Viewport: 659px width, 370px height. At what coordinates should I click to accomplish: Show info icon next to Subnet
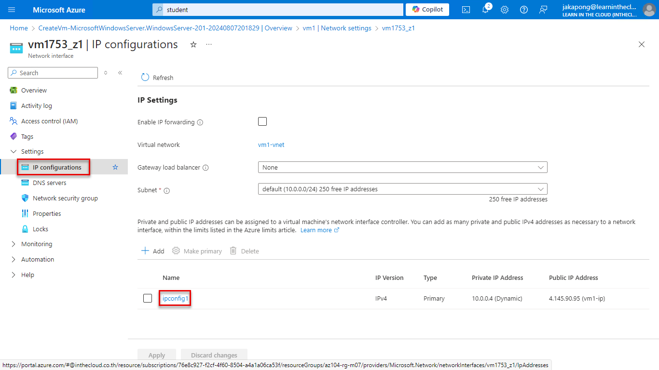pos(167,191)
